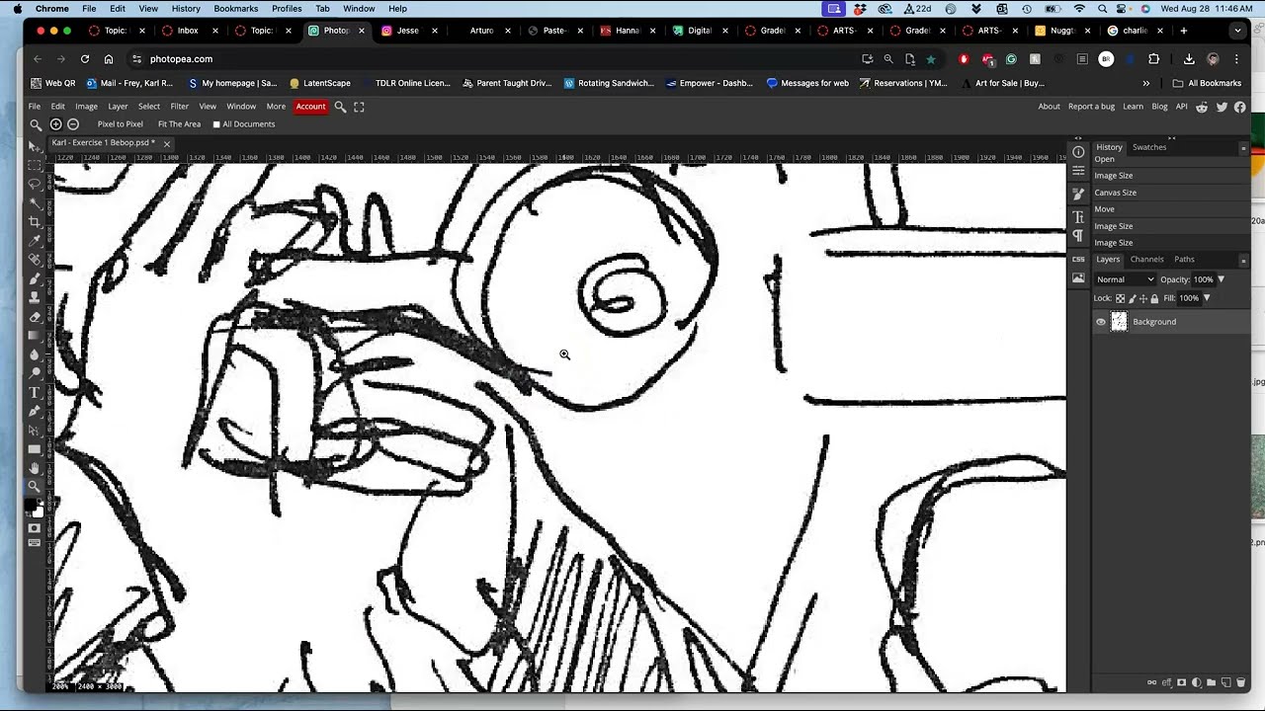Select the Move tool in Photopea toolbar
Screen dimensions: 1265x711
pyautogui.click(x=35, y=145)
